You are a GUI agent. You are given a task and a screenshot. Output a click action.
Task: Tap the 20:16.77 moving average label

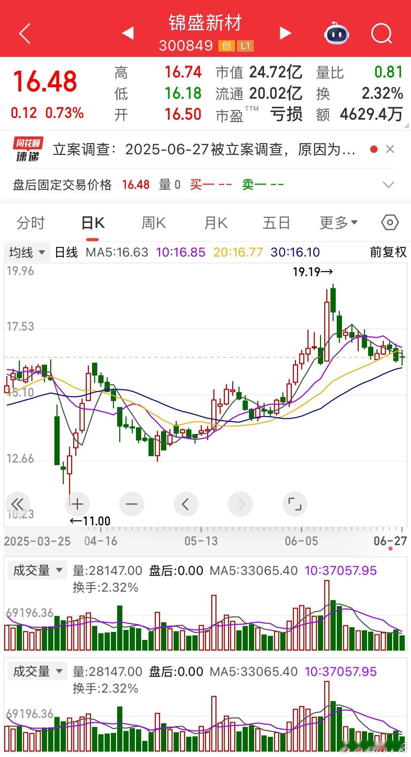[x=238, y=252]
